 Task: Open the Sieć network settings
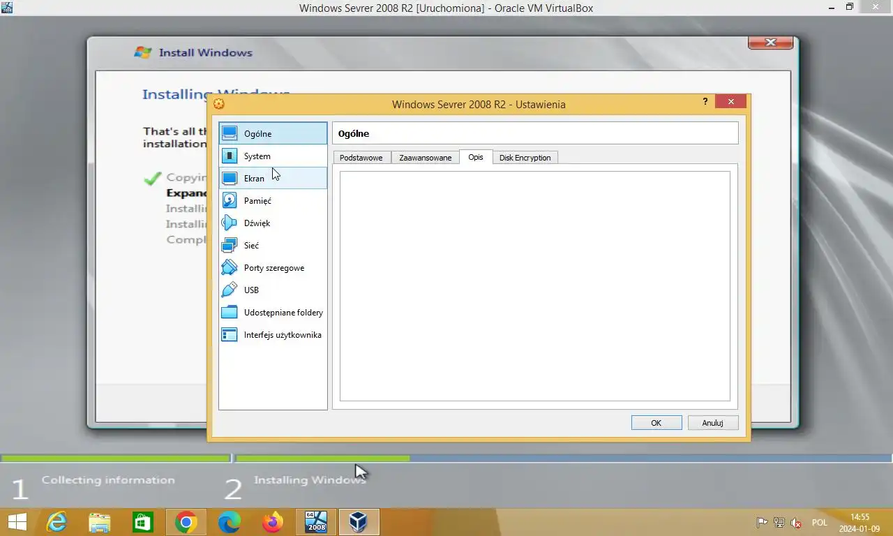tap(273, 245)
